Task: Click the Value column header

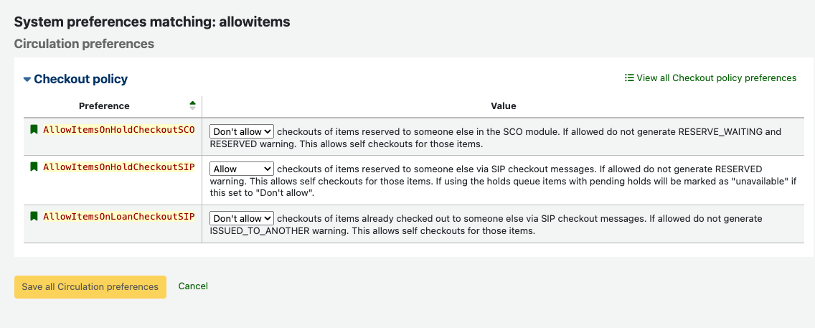Action: tap(503, 106)
